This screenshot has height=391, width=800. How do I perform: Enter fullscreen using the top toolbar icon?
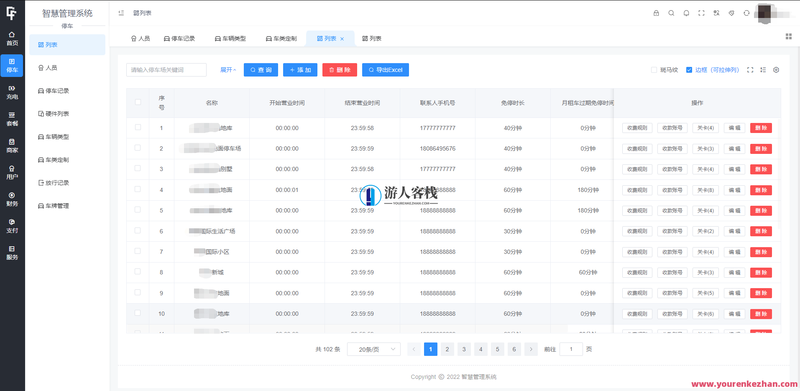click(x=701, y=13)
